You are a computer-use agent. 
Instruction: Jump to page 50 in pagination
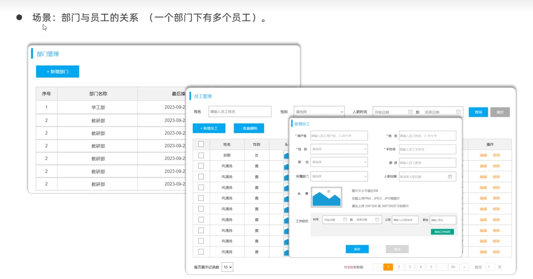[x=453, y=267]
